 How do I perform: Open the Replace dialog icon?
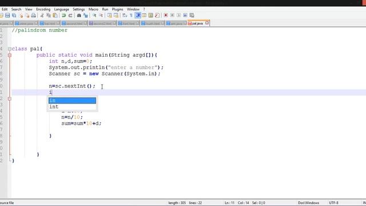pyautogui.click(x=86, y=15)
